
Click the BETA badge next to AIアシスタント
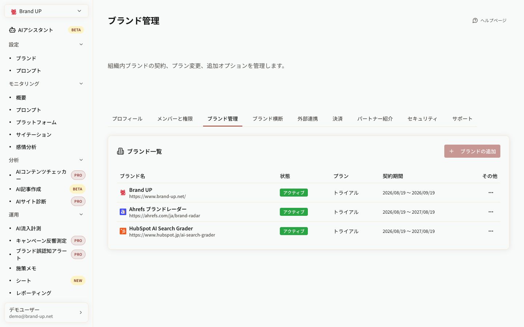[76, 30]
